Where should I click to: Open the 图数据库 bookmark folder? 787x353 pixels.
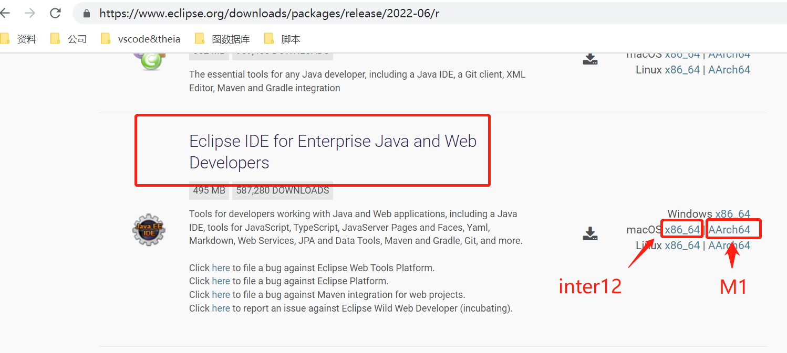(x=222, y=39)
